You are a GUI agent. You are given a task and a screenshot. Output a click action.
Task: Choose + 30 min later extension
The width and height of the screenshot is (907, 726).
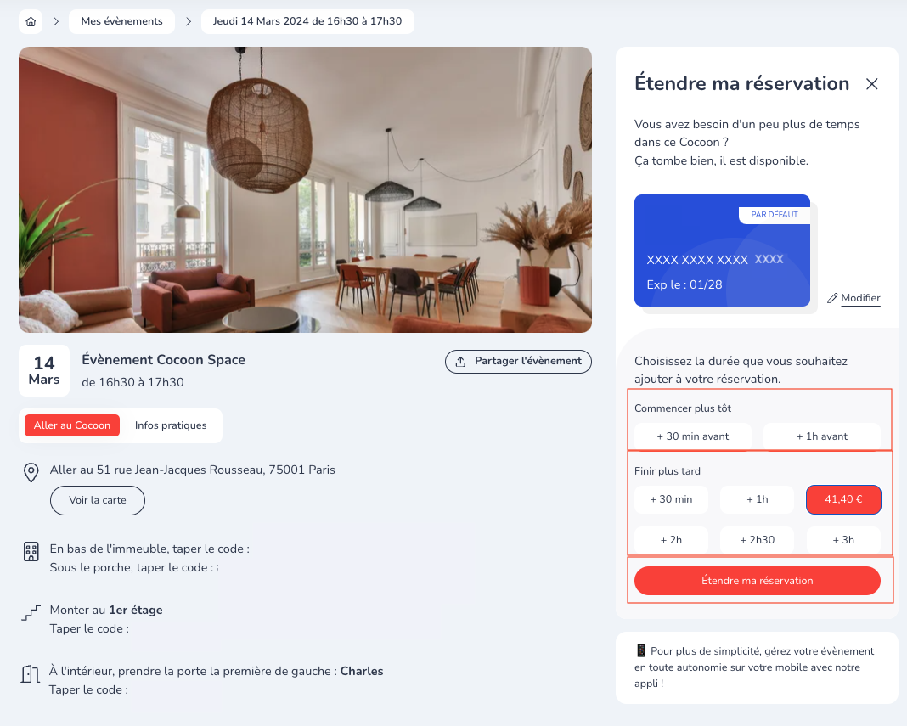pos(671,499)
